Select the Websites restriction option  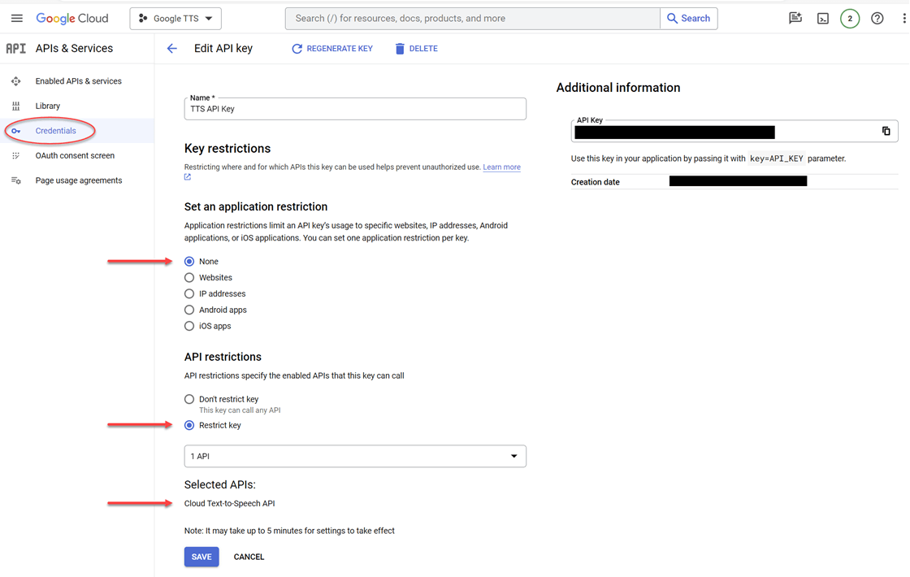(x=189, y=278)
